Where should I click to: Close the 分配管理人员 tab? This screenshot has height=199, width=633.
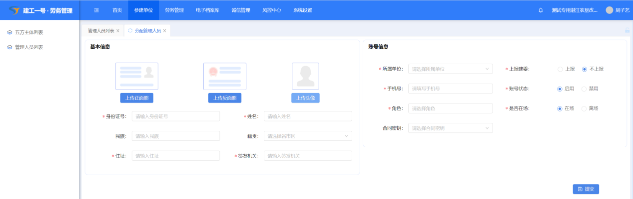coord(164,31)
